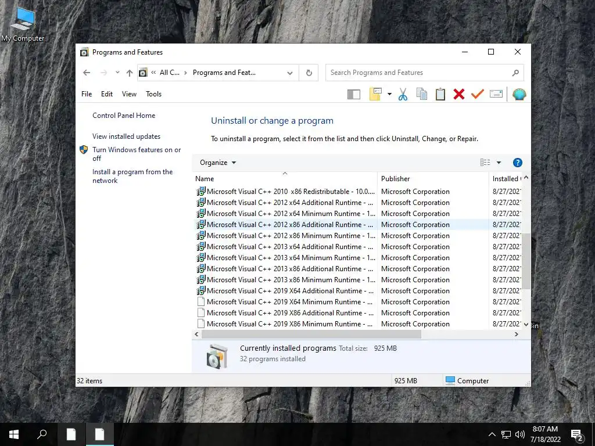Show hidden tray icons chevron
Viewport: 595px width, 446px height.
(x=492, y=434)
